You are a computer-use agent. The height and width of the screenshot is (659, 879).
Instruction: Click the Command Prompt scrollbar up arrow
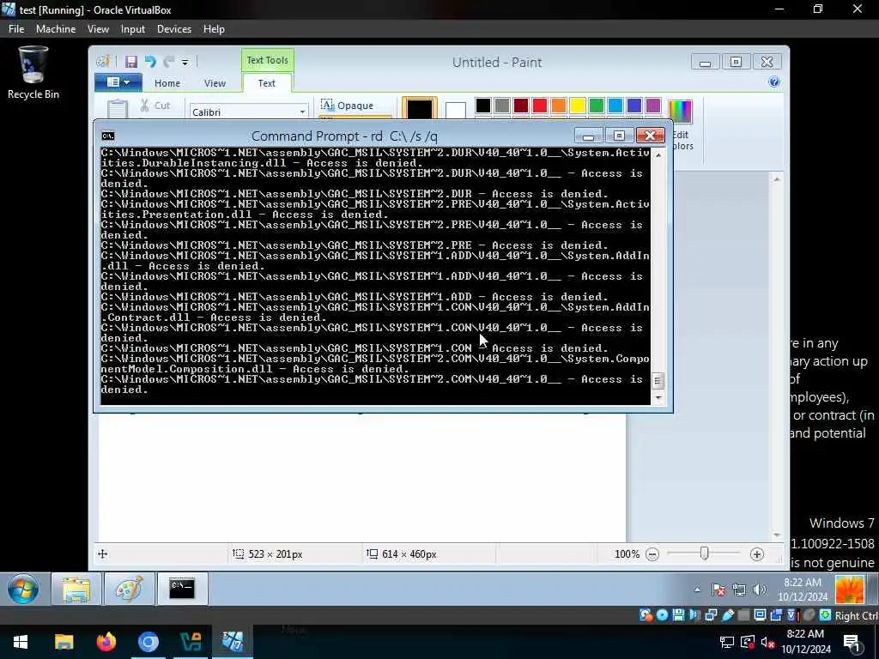658,154
